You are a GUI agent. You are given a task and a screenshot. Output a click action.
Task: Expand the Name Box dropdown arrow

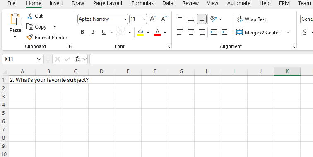click(39, 59)
